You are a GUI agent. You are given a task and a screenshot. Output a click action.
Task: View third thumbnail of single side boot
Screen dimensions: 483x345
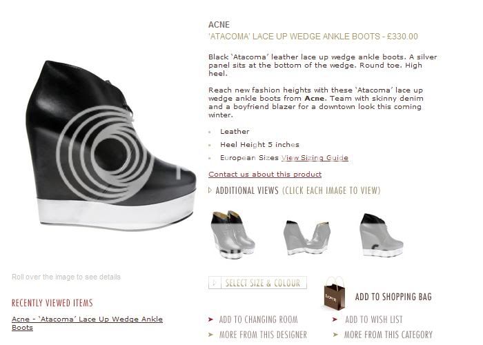[382, 235]
